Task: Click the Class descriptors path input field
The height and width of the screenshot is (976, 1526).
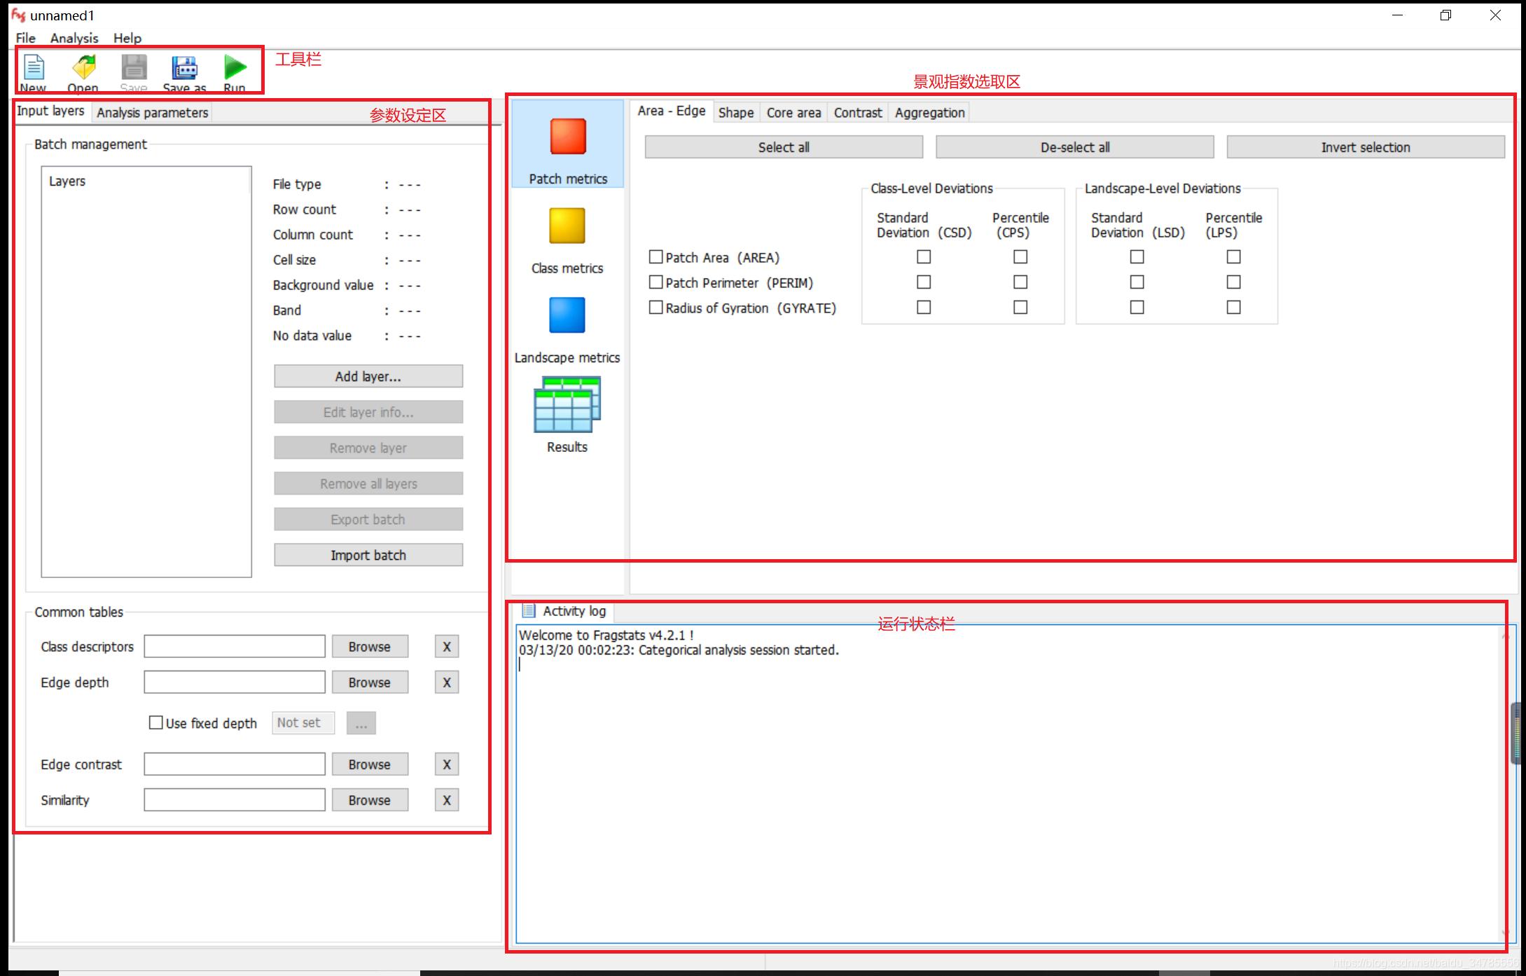Action: (x=234, y=646)
